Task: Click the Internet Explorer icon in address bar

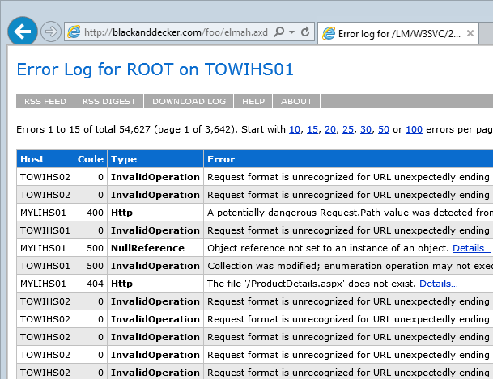Action: (x=74, y=32)
